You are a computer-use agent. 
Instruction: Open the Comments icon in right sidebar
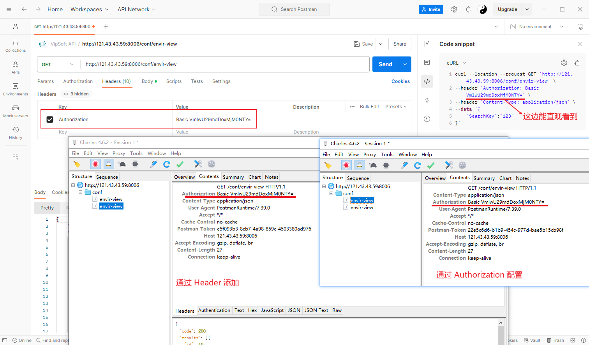427,63
